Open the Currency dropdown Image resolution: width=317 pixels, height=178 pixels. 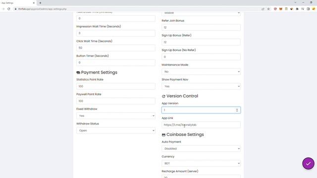point(201,164)
